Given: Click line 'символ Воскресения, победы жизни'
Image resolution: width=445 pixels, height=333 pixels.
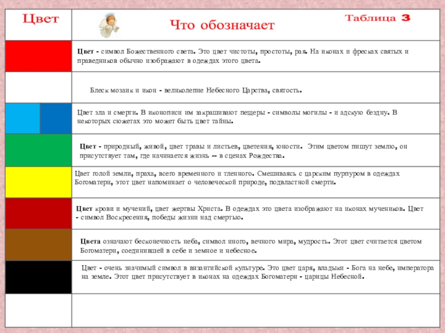Looking at the screenshot, I should point(160,218).
